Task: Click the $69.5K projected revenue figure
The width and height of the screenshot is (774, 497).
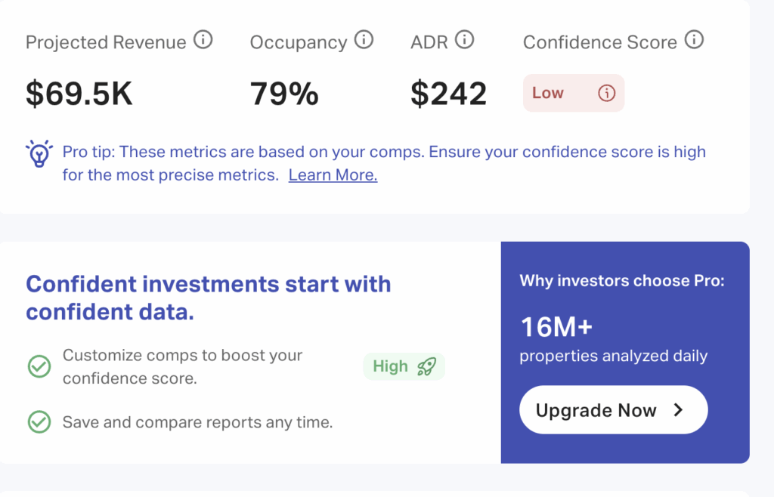Action: coord(79,92)
